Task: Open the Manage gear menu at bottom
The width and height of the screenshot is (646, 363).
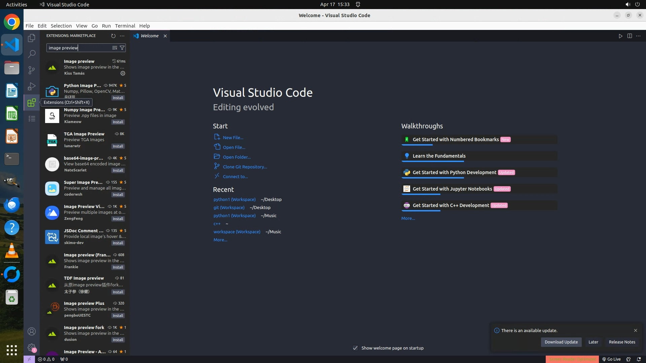Action: (x=32, y=348)
